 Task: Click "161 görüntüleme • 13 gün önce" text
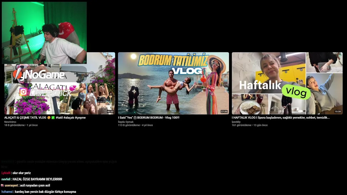[x=250, y=125]
